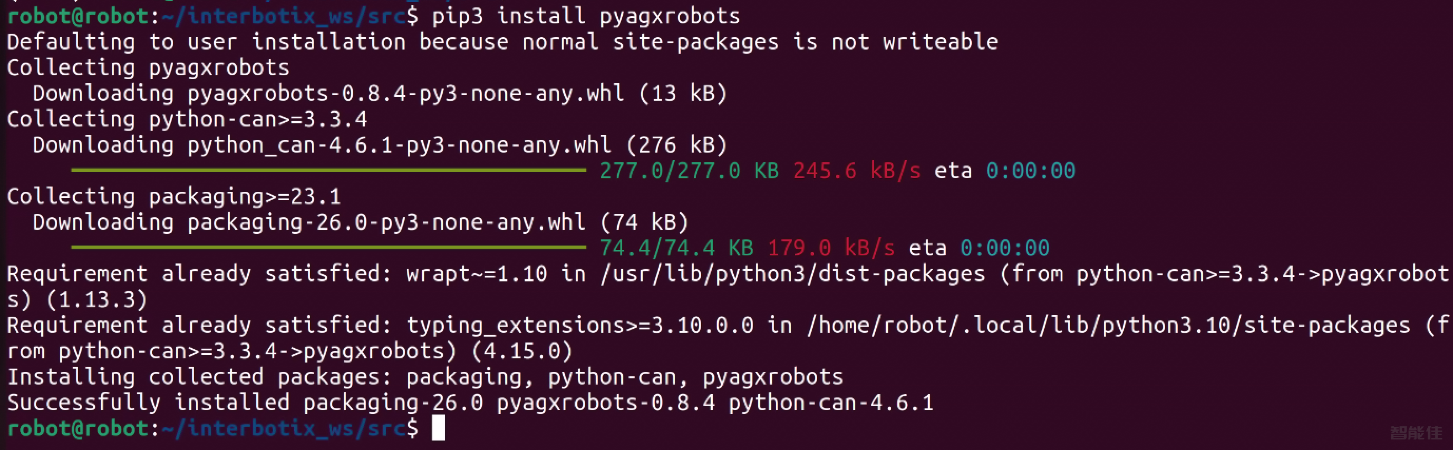
Task: Click the 'Successfully installed' output line
Action: coord(470,403)
